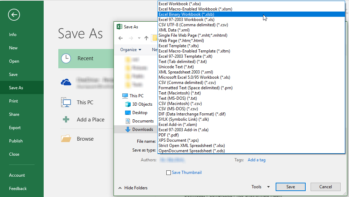Select XPS Document (*.xps) option
The height and width of the screenshot is (197, 349).
[x=251, y=140]
